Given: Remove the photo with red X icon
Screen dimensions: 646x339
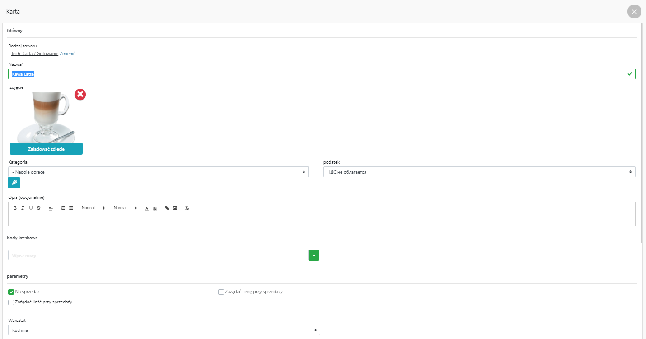Looking at the screenshot, I should 80,94.
